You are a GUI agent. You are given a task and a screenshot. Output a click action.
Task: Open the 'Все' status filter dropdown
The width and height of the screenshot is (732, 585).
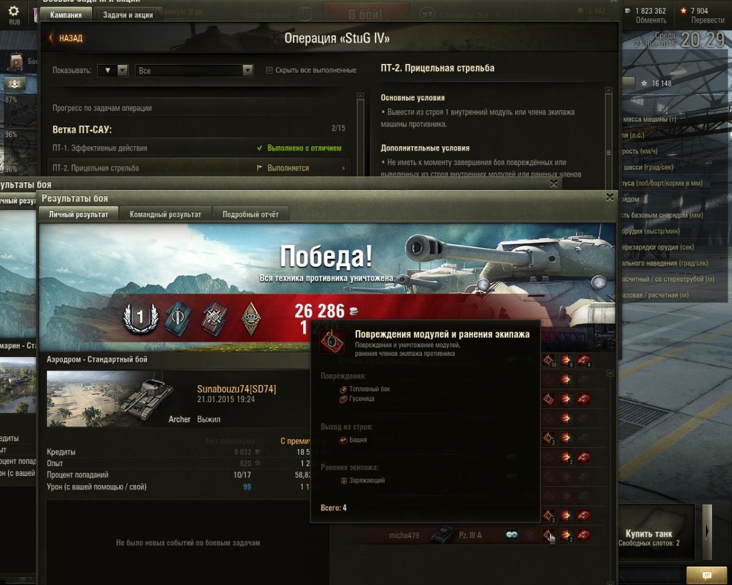(x=194, y=70)
